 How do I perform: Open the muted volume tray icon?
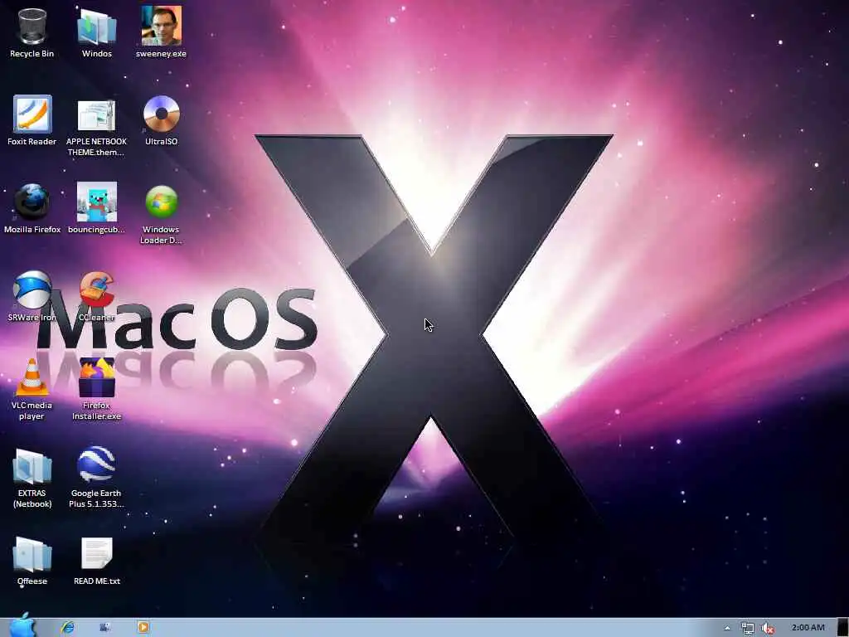(767, 628)
